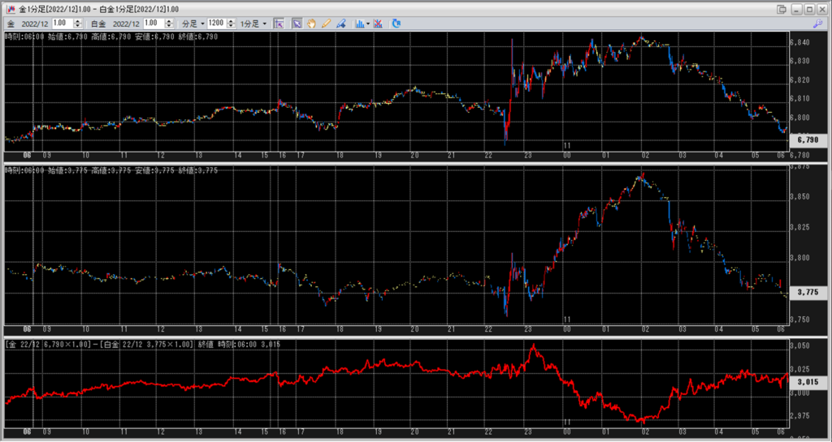The width and height of the screenshot is (832, 442).
Task: Toggle the crosshair cursor display button
Action: [279, 24]
